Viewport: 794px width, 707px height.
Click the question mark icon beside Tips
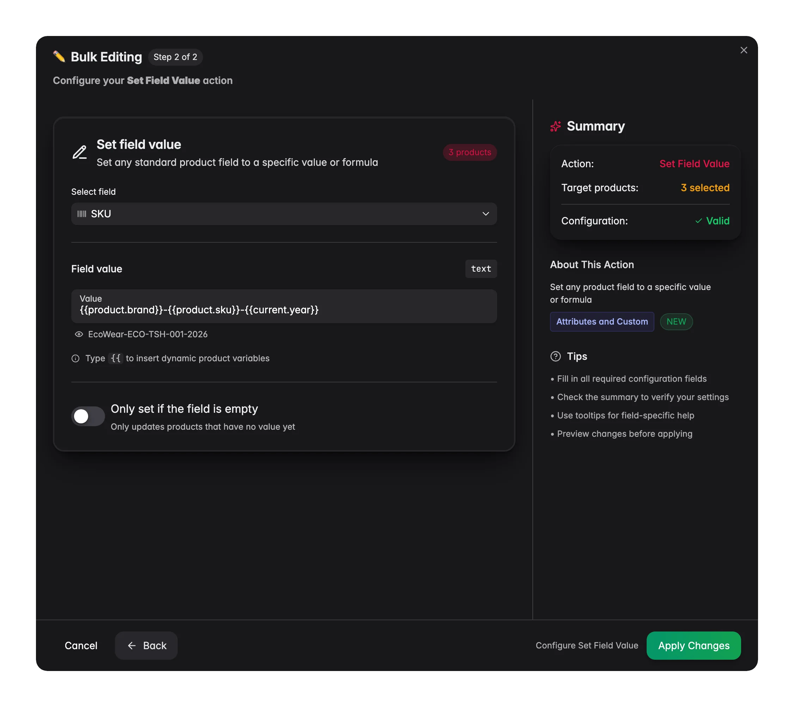(556, 356)
